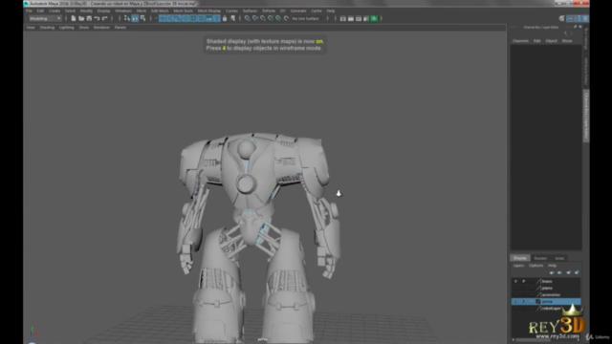Open the Deform menu

(x=269, y=11)
